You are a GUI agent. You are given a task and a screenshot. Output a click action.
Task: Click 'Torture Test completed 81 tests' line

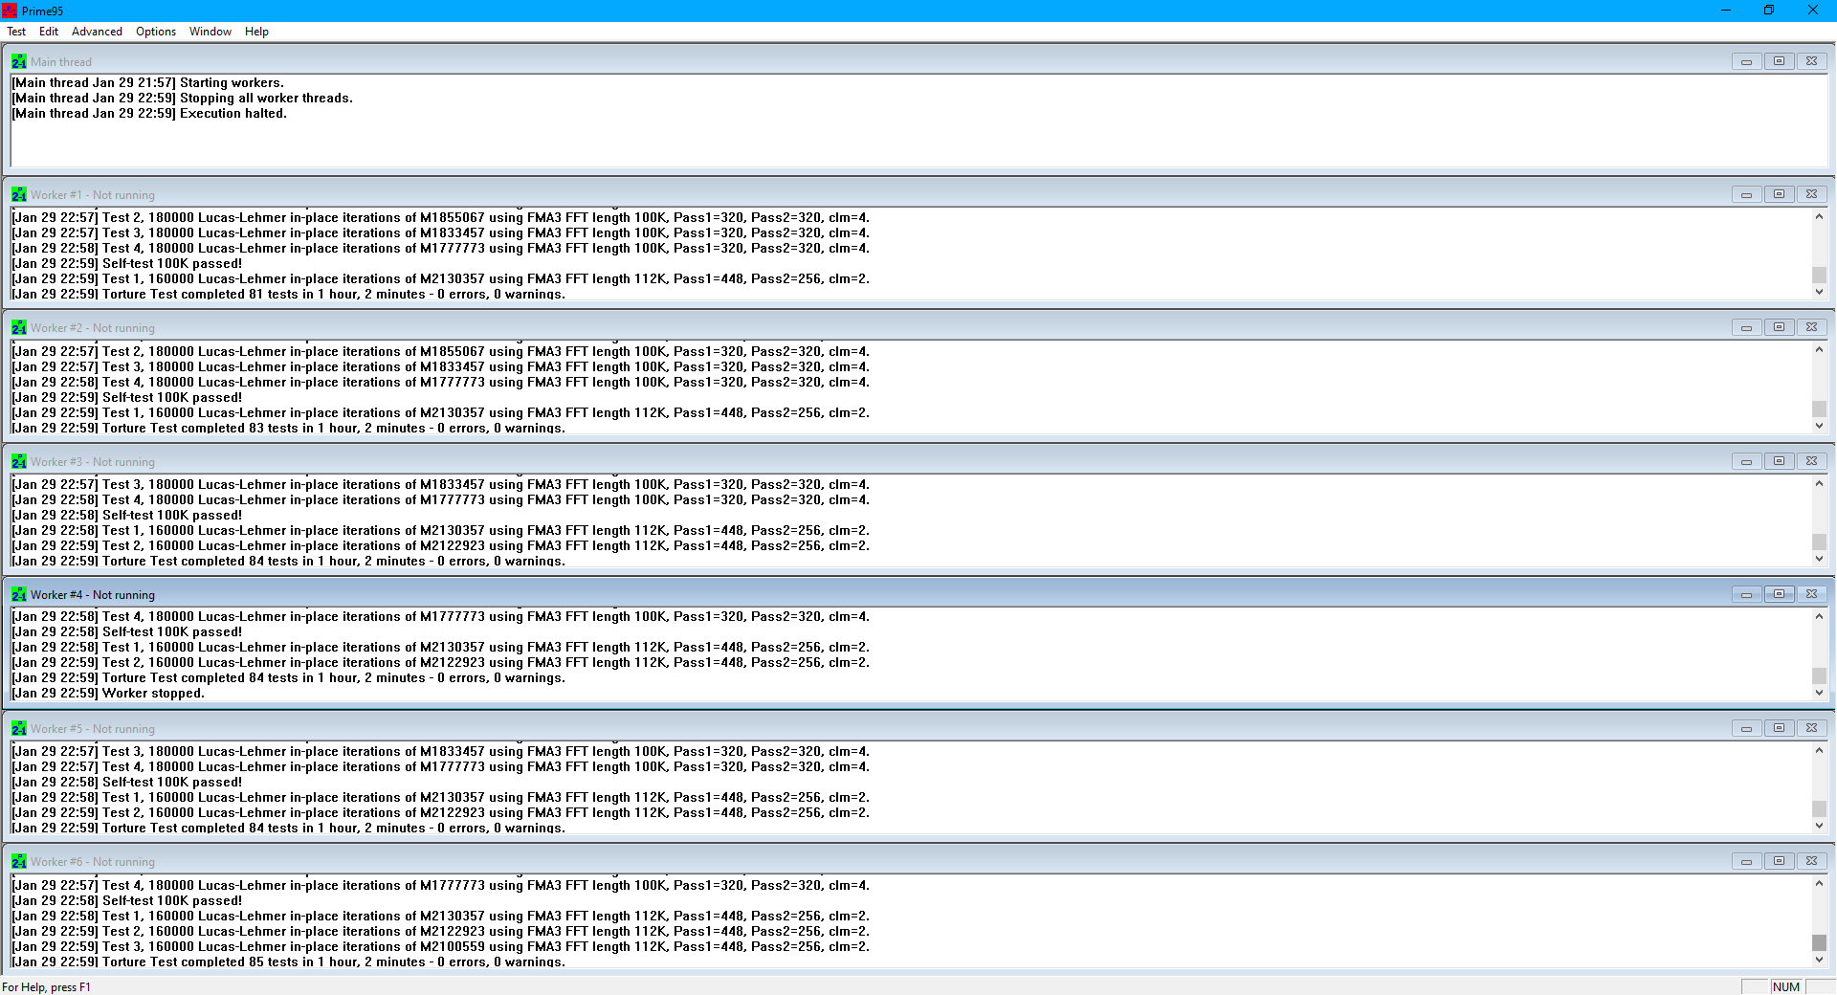tap(289, 294)
